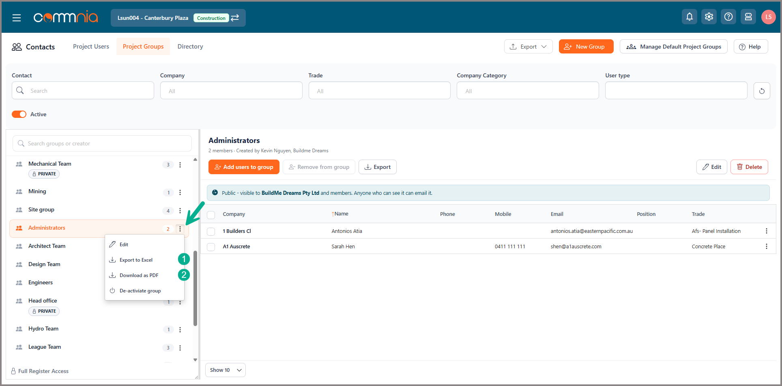782x386 pixels.
Task: Switch to the Project Groups tab
Action: [x=143, y=47]
